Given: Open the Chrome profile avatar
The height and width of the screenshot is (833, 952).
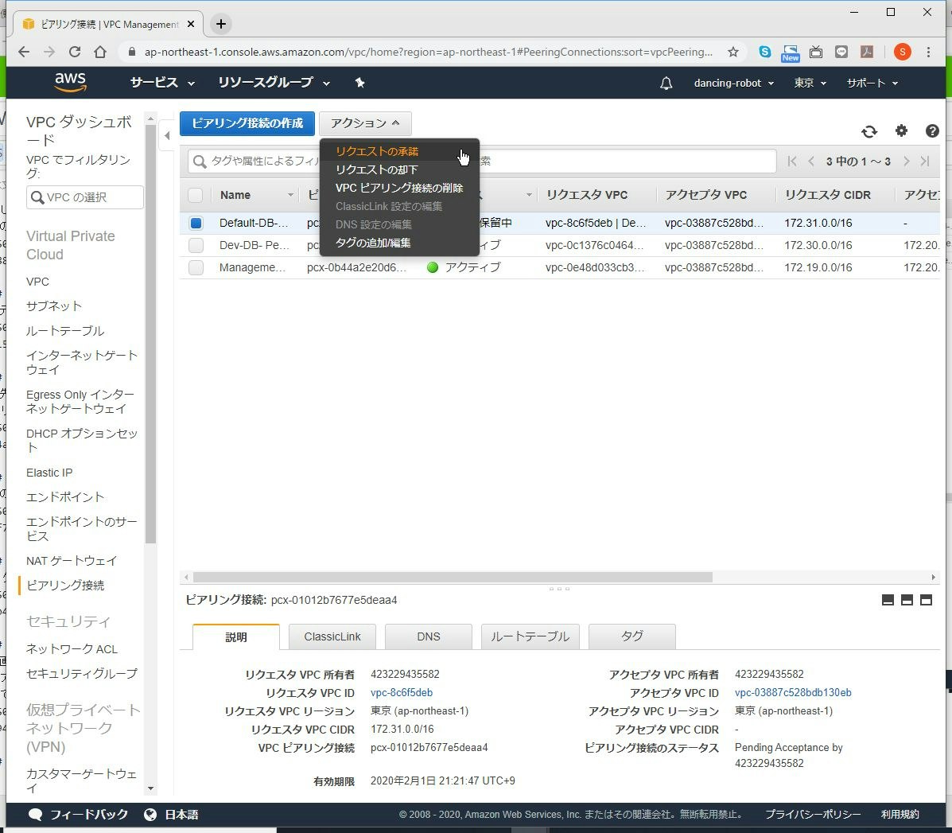Looking at the screenshot, I should pos(902,53).
